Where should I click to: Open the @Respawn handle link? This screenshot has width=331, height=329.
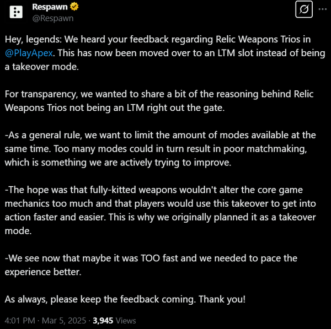pos(53,18)
